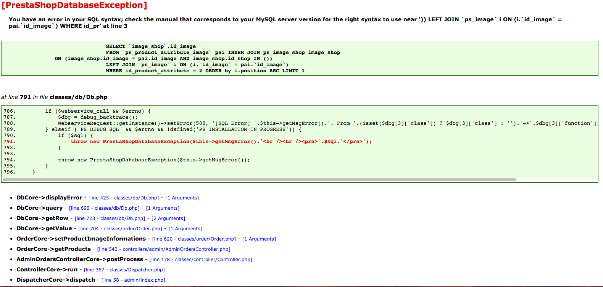
Task: Click the SQL syntax error message text
Action: (x=285, y=22)
